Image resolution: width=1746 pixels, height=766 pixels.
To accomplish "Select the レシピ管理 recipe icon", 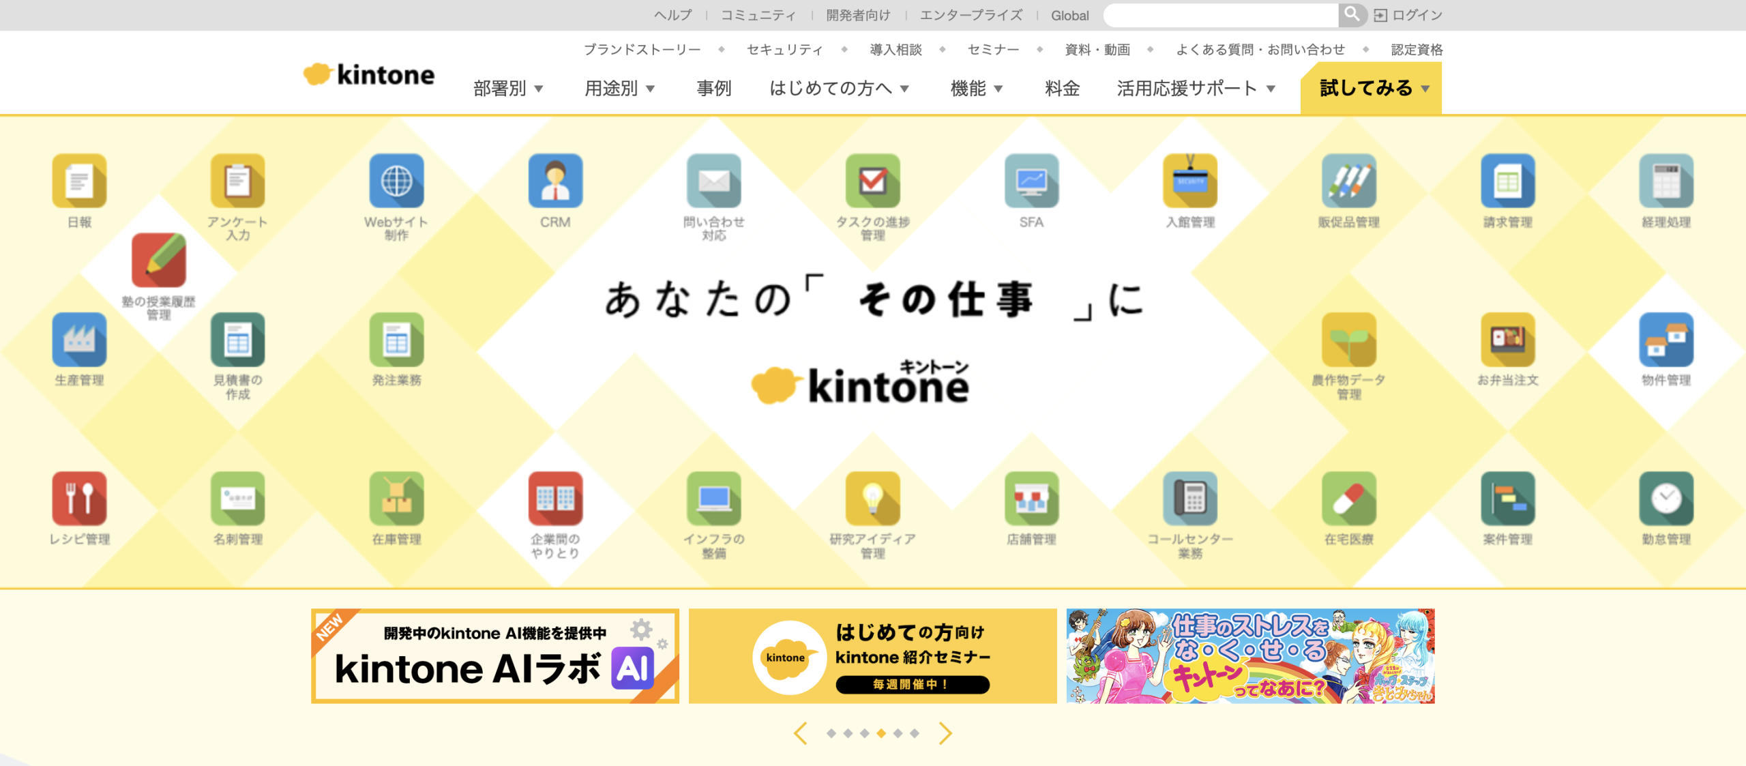I will click(79, 498).
